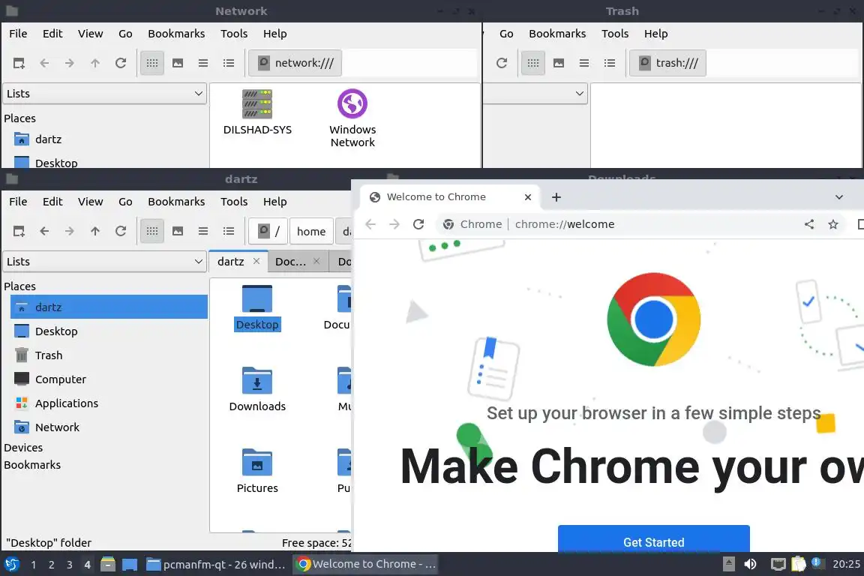Open the volume control in system tray
The height and width of the screenshot is (576, 864).
click(750, 564)
